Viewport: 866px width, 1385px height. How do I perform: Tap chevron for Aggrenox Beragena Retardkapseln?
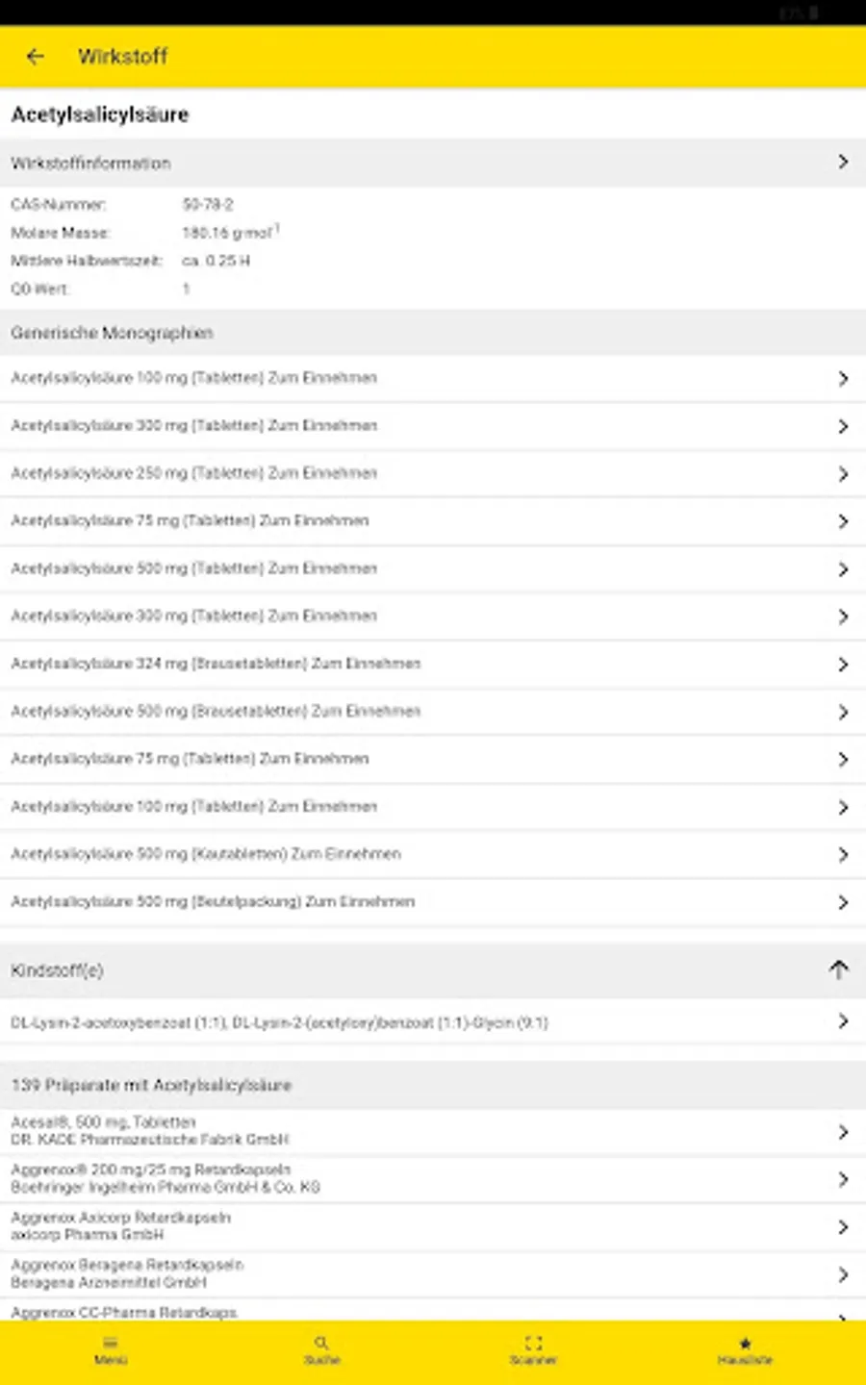(843, 1274)
